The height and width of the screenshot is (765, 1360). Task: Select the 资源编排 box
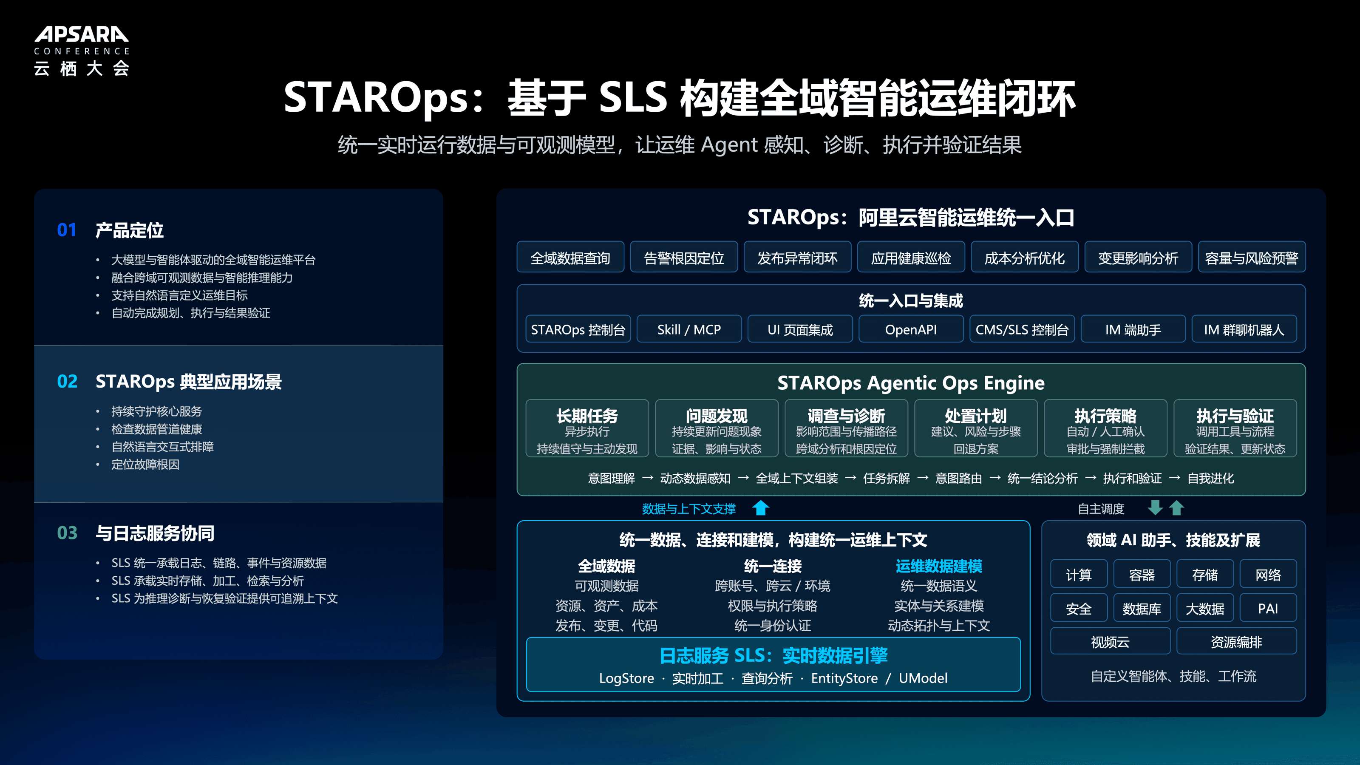(x=1236, y=641)
